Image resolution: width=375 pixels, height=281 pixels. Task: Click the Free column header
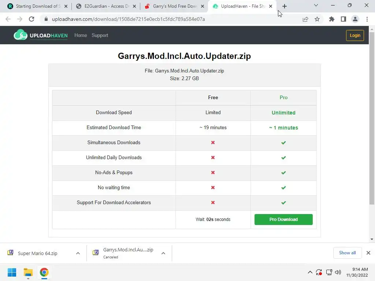[x=213, y=97]
